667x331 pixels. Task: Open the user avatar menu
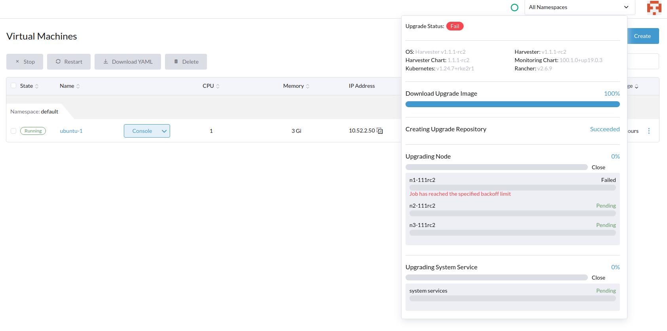[654, 8]
